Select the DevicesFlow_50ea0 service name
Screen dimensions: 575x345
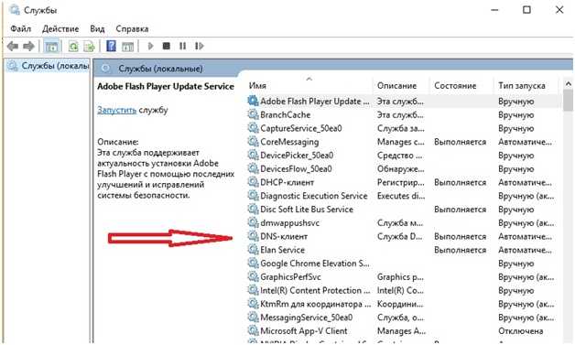[x=296, y=169]
